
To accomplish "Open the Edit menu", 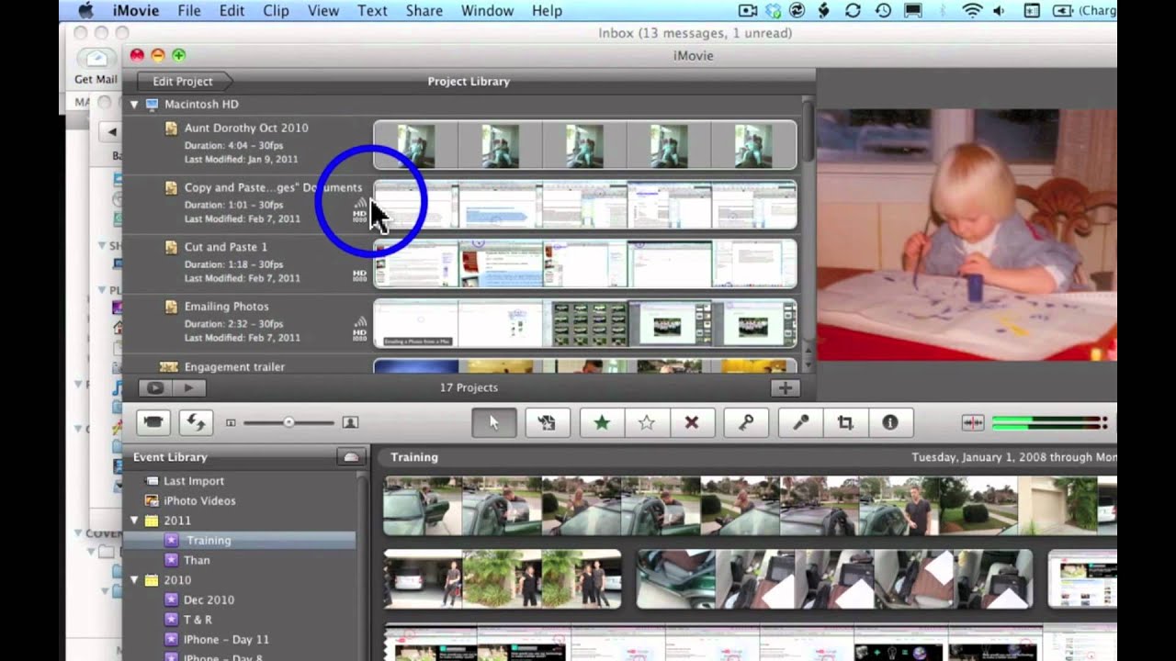I will tap(232, 11).
